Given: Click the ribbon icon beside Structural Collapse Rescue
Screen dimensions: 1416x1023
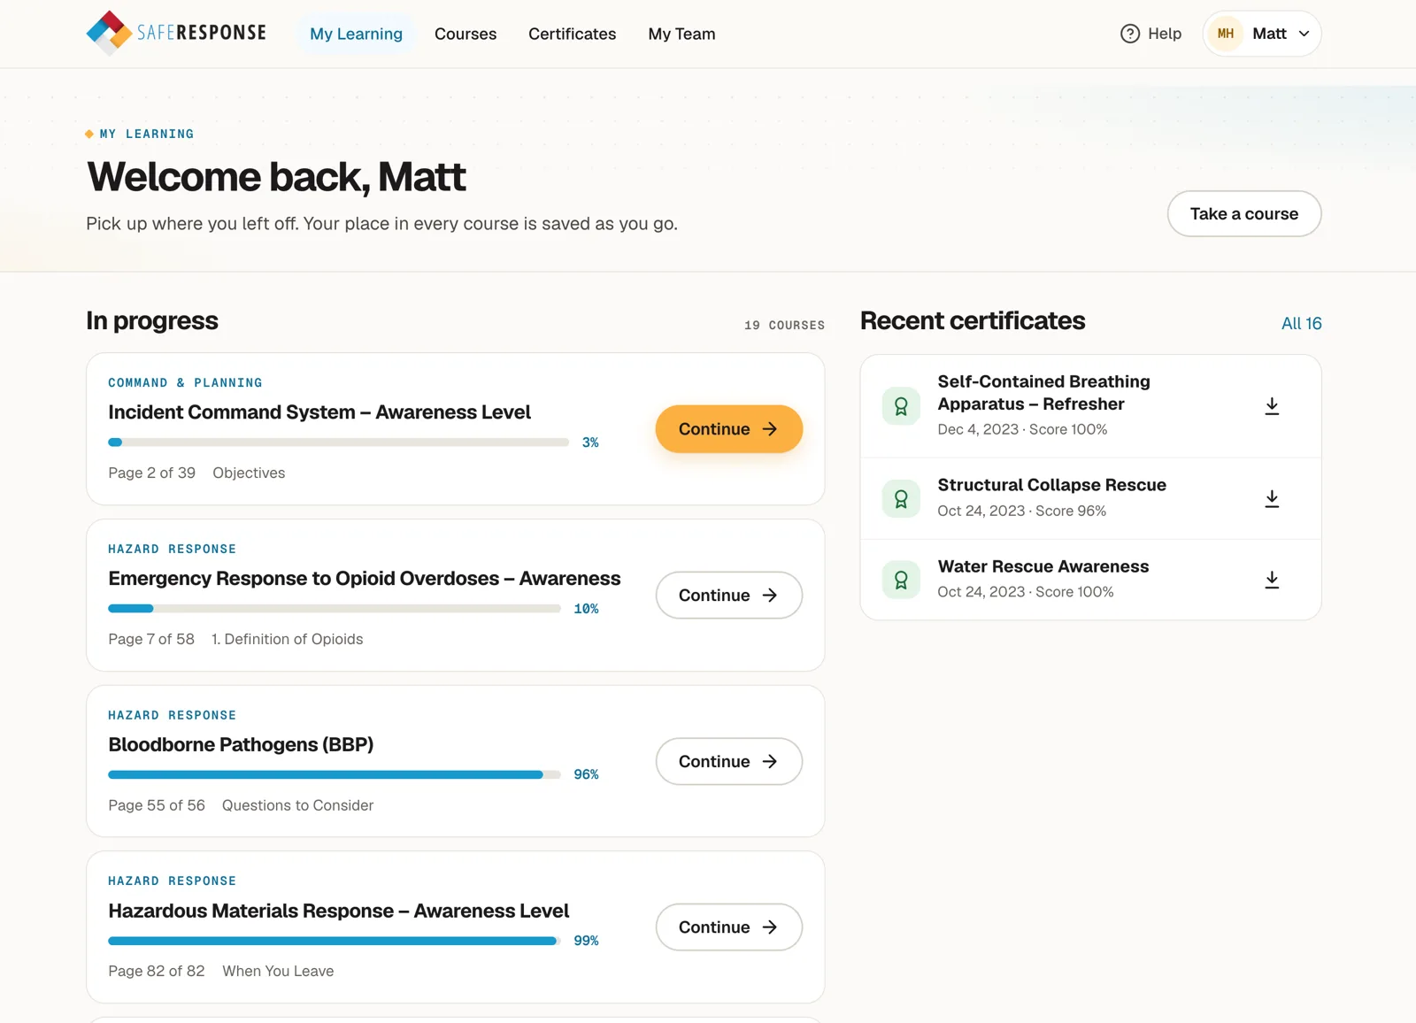Looking at the screenshot, I should 901,499.
